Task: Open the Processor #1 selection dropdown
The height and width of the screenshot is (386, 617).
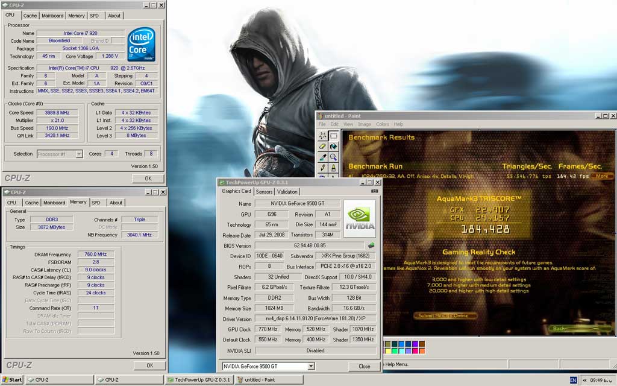Action: tap(79, 154)
